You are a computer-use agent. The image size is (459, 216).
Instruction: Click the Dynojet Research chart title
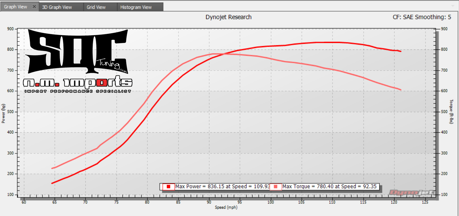pyautogui.click(x=228, y=17)
